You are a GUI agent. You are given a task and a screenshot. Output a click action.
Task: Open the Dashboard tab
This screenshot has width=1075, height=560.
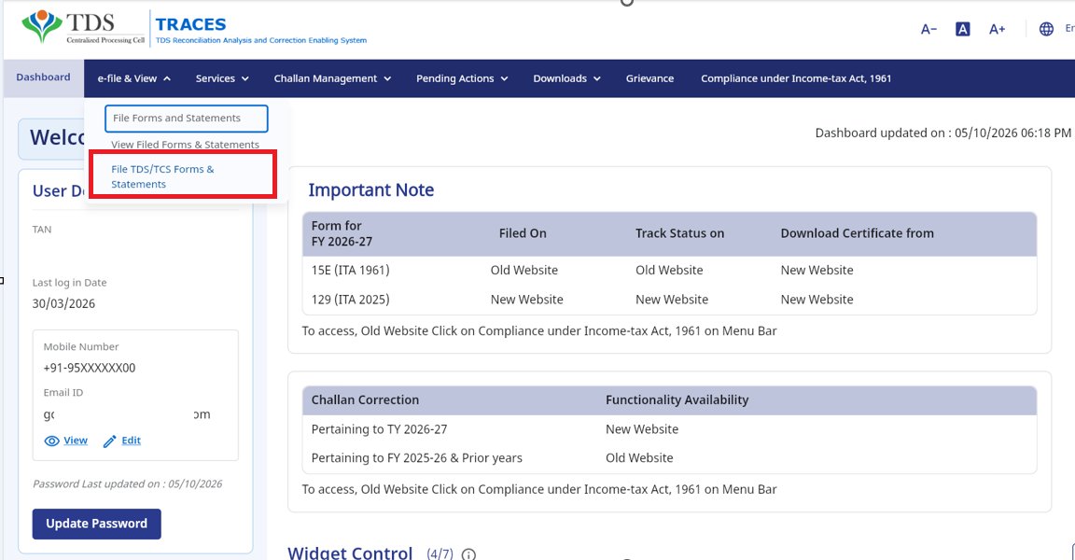click(x=43, y=77)
